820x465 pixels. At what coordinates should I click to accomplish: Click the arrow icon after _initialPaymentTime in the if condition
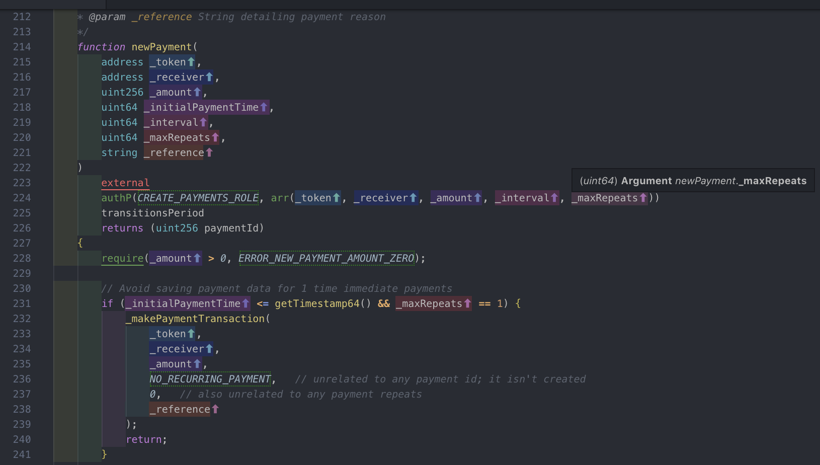(x=245, y=303)
